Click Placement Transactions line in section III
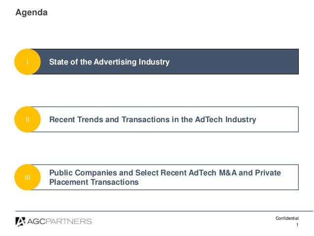Image resolution: width=314 pixels, height=236 pixels. pyautogui.click(x=94, y=182)
